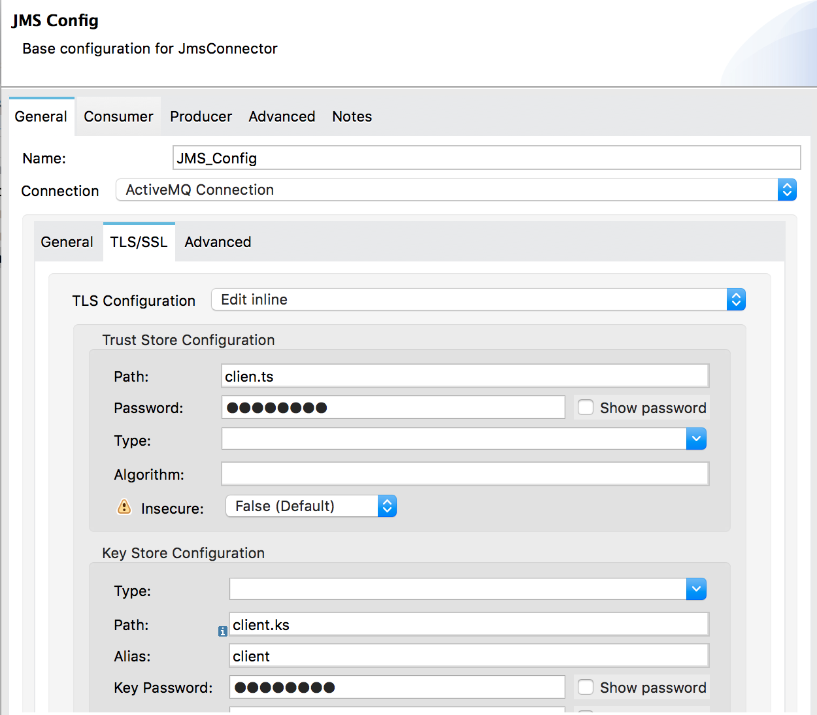
Task: Open the Advanced tab beside TLS/SSL
Action: click(x=218, y=242)
